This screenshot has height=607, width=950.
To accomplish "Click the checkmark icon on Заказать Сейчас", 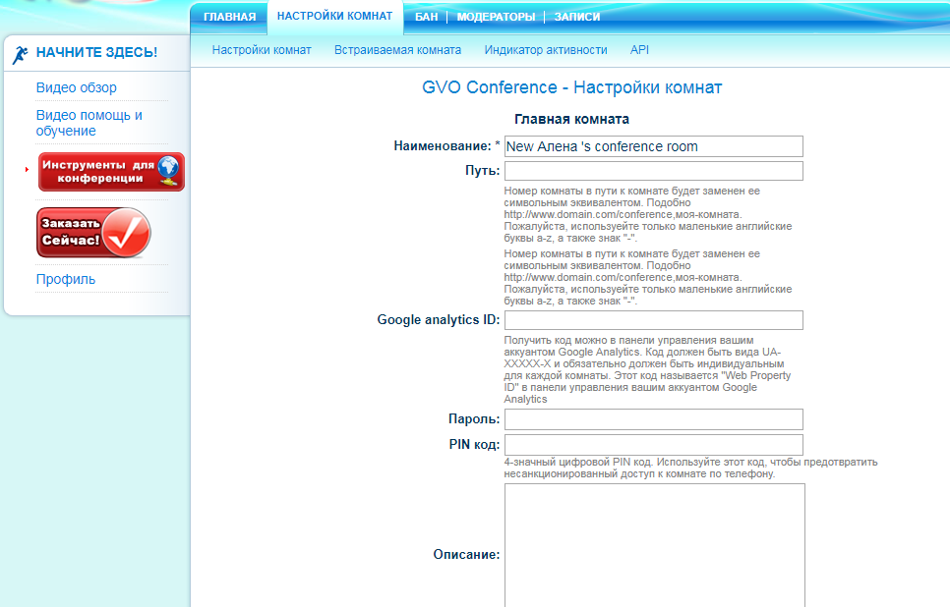I will (x=126, y=233).
